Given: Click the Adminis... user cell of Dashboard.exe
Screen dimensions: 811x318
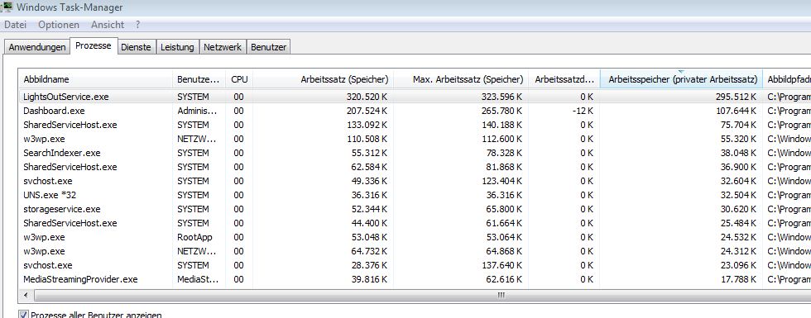Looking at the screenshot, I should 197,111.
